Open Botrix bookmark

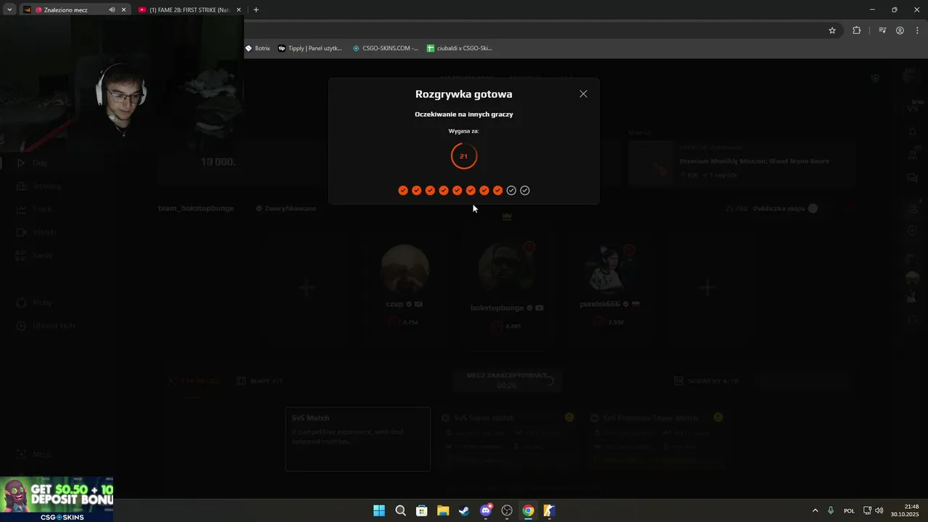(257, 49)
